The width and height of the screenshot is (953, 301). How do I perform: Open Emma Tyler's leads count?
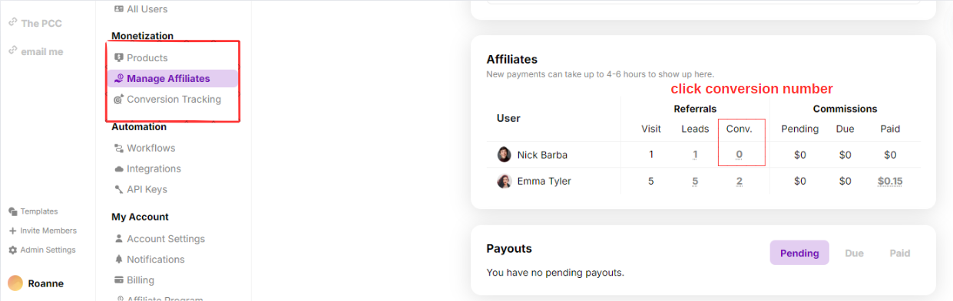pos(695,182)
